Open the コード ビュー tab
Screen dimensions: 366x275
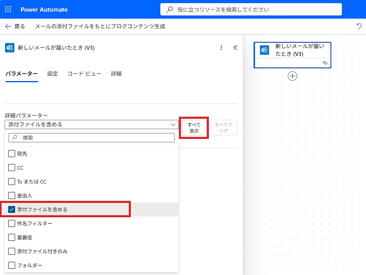pyautogui.click(x=84, y=74)
